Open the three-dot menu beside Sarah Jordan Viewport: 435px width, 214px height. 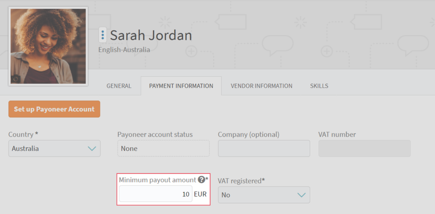(x=103, y=35)
